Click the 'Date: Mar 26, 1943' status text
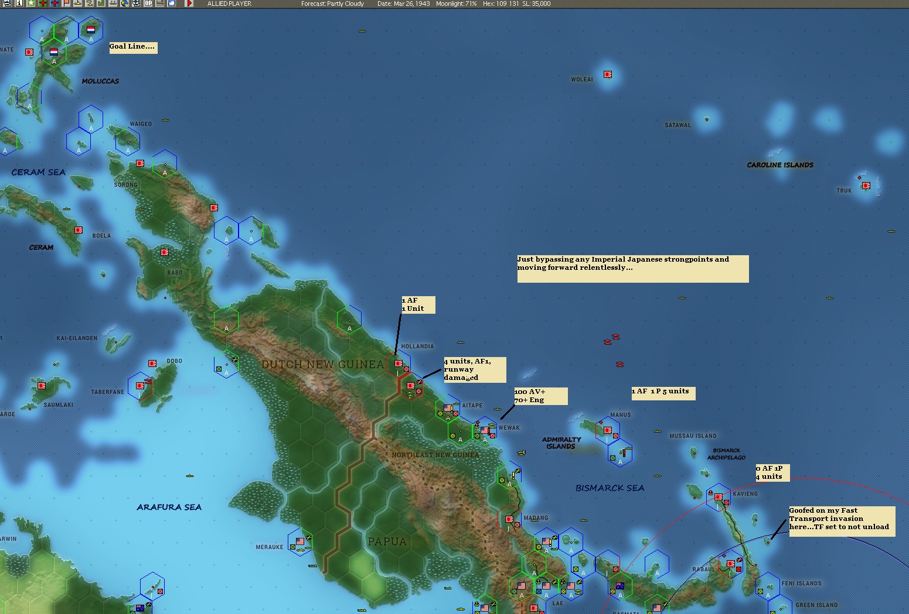Screen dimensions: 909x614 coord(403,4)
